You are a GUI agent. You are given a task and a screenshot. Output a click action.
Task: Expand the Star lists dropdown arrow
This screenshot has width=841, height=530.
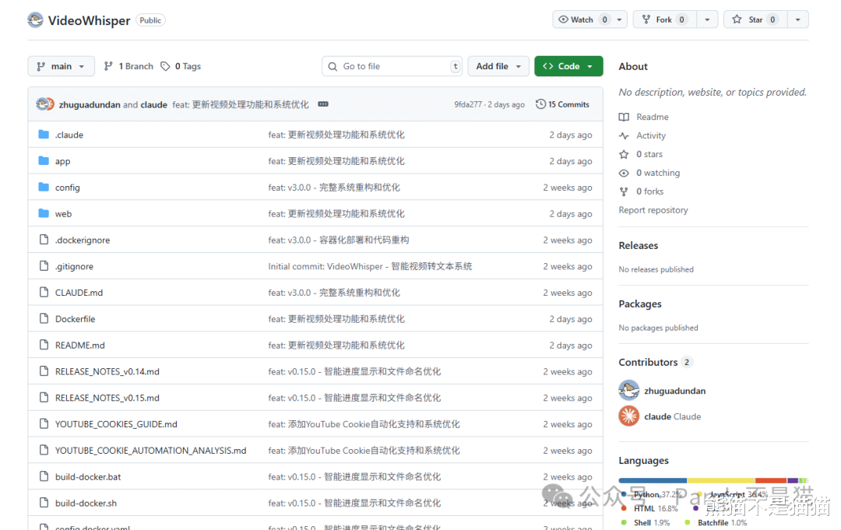coord(798,19)
